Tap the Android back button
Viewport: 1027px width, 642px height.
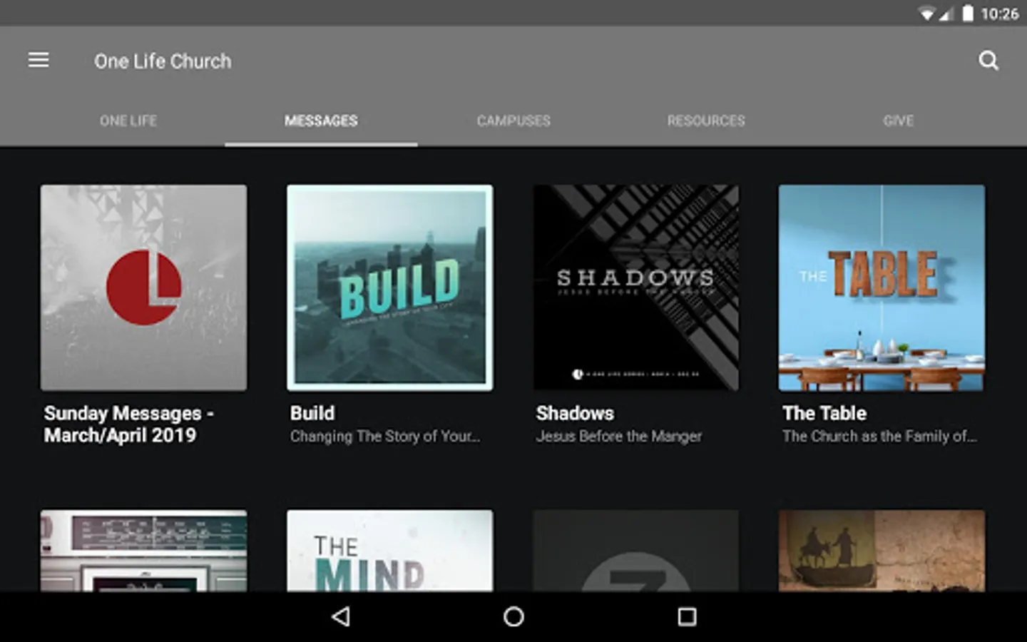point(341,617)
